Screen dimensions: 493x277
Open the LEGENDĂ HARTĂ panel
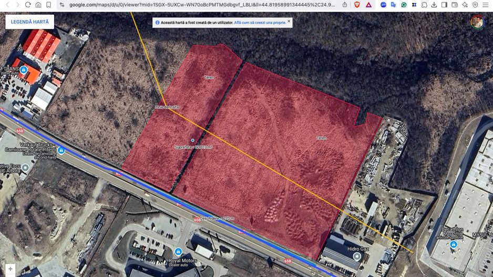coord(29,22)
